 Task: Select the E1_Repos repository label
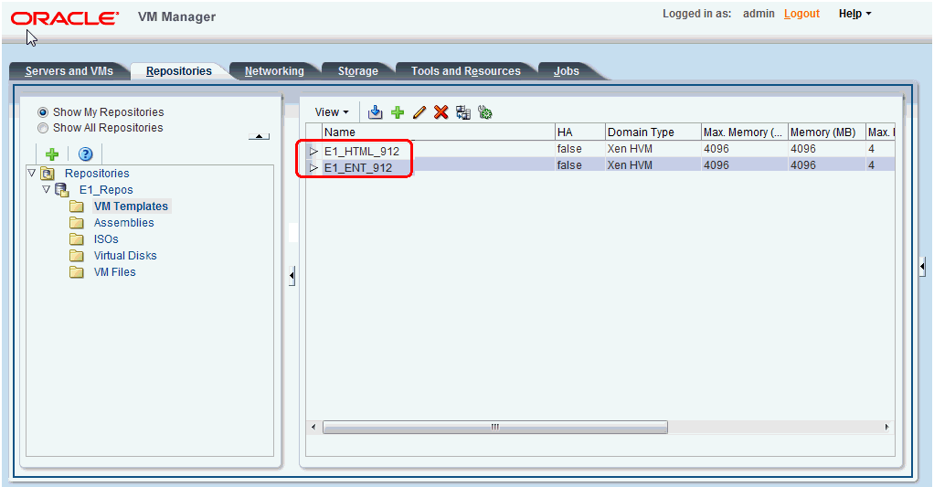(106, 190)
